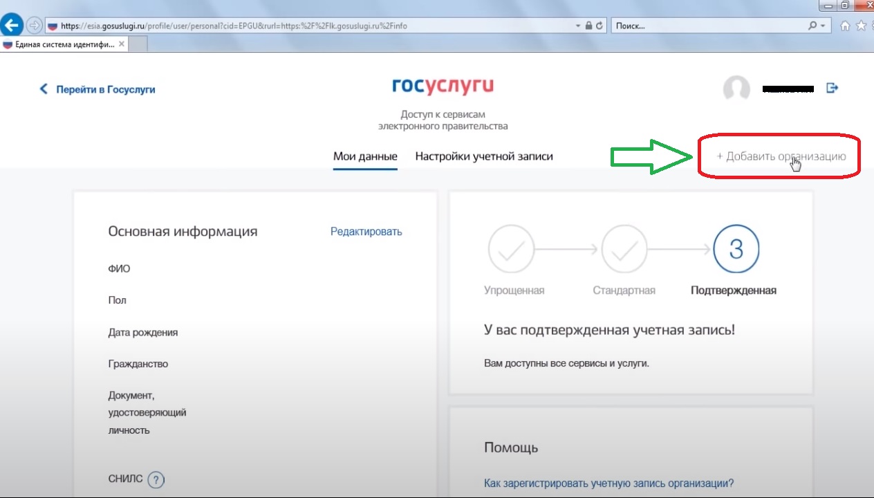Open Как зарегистрировать учетную запись организации link
The width and height of the screenshot is (874, 498).
pyautogui.click(x=609, y=483)
